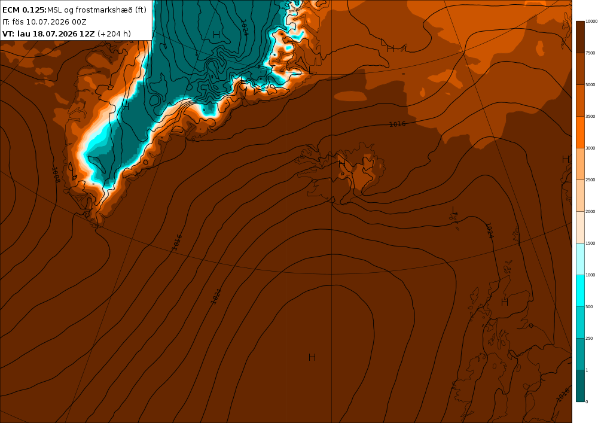Click the darkest brown colorbar segment above 7500
Image resolution: width=598 pixels, height=423 pixels.
click(x=580, y=37)
